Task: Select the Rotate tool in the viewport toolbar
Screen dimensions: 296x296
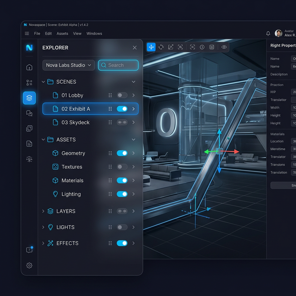Action: [161, 47]
